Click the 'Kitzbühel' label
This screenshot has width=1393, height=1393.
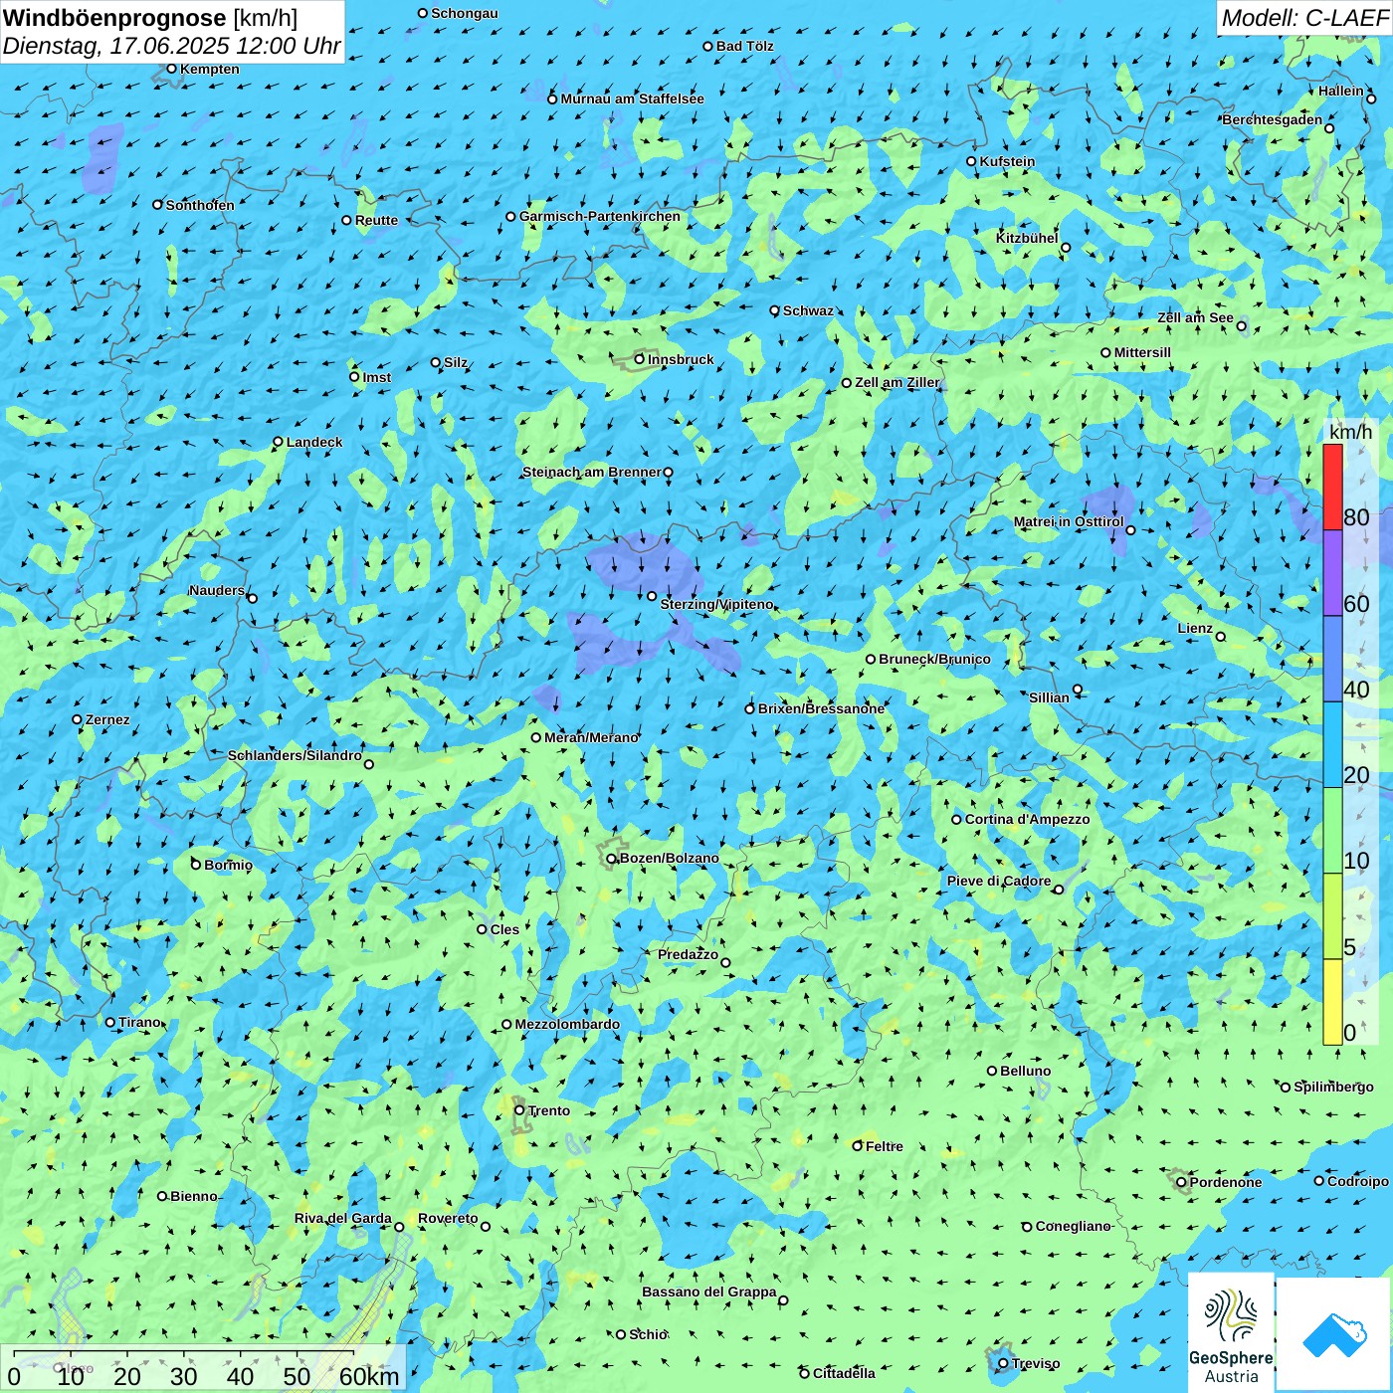(x=1027, y=238)
